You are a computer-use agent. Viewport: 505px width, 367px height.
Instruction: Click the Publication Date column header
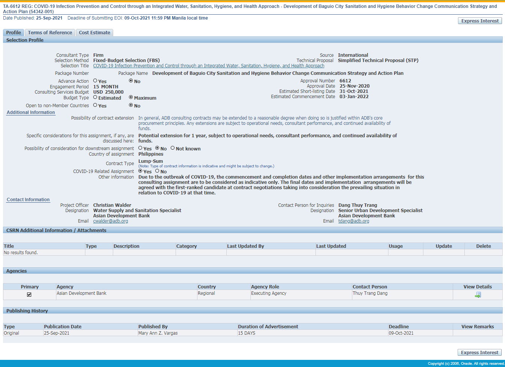[x=62, y=327]
